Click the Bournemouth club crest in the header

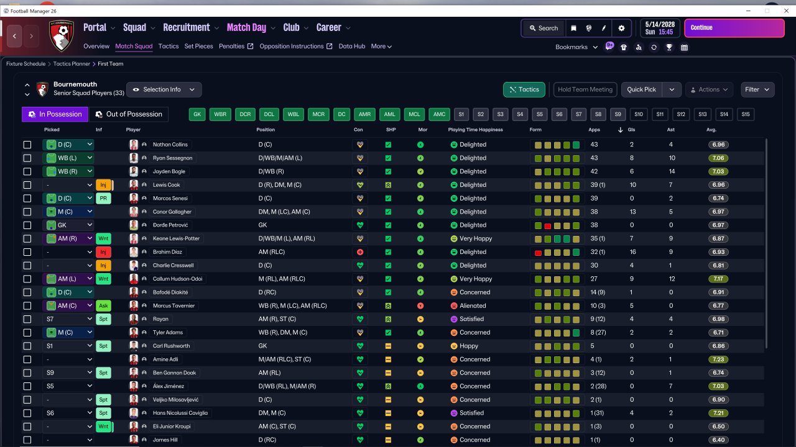(62, 35)
